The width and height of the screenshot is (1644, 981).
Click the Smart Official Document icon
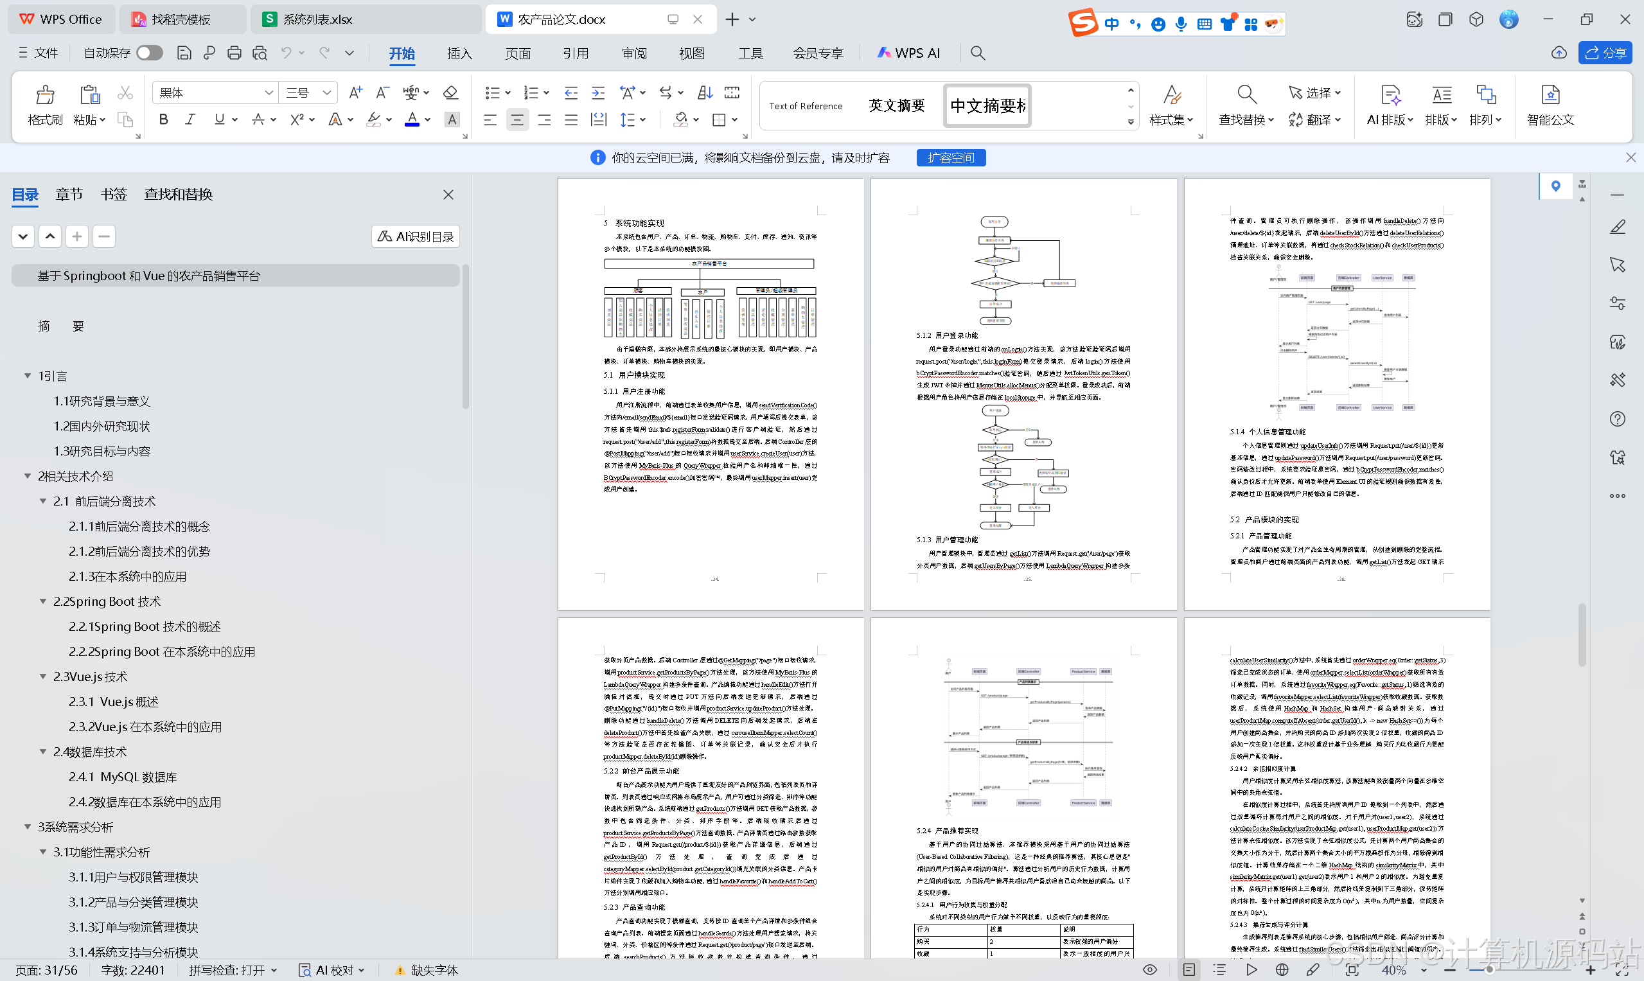1550,96
